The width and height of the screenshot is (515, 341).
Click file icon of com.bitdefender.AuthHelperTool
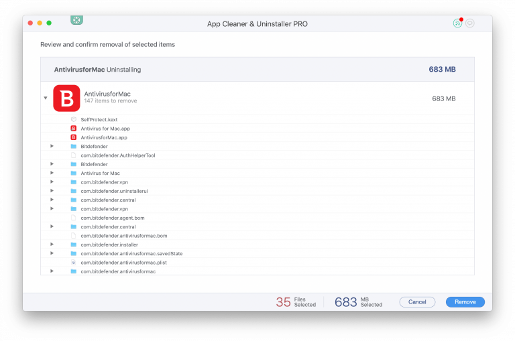pos(74,155)
